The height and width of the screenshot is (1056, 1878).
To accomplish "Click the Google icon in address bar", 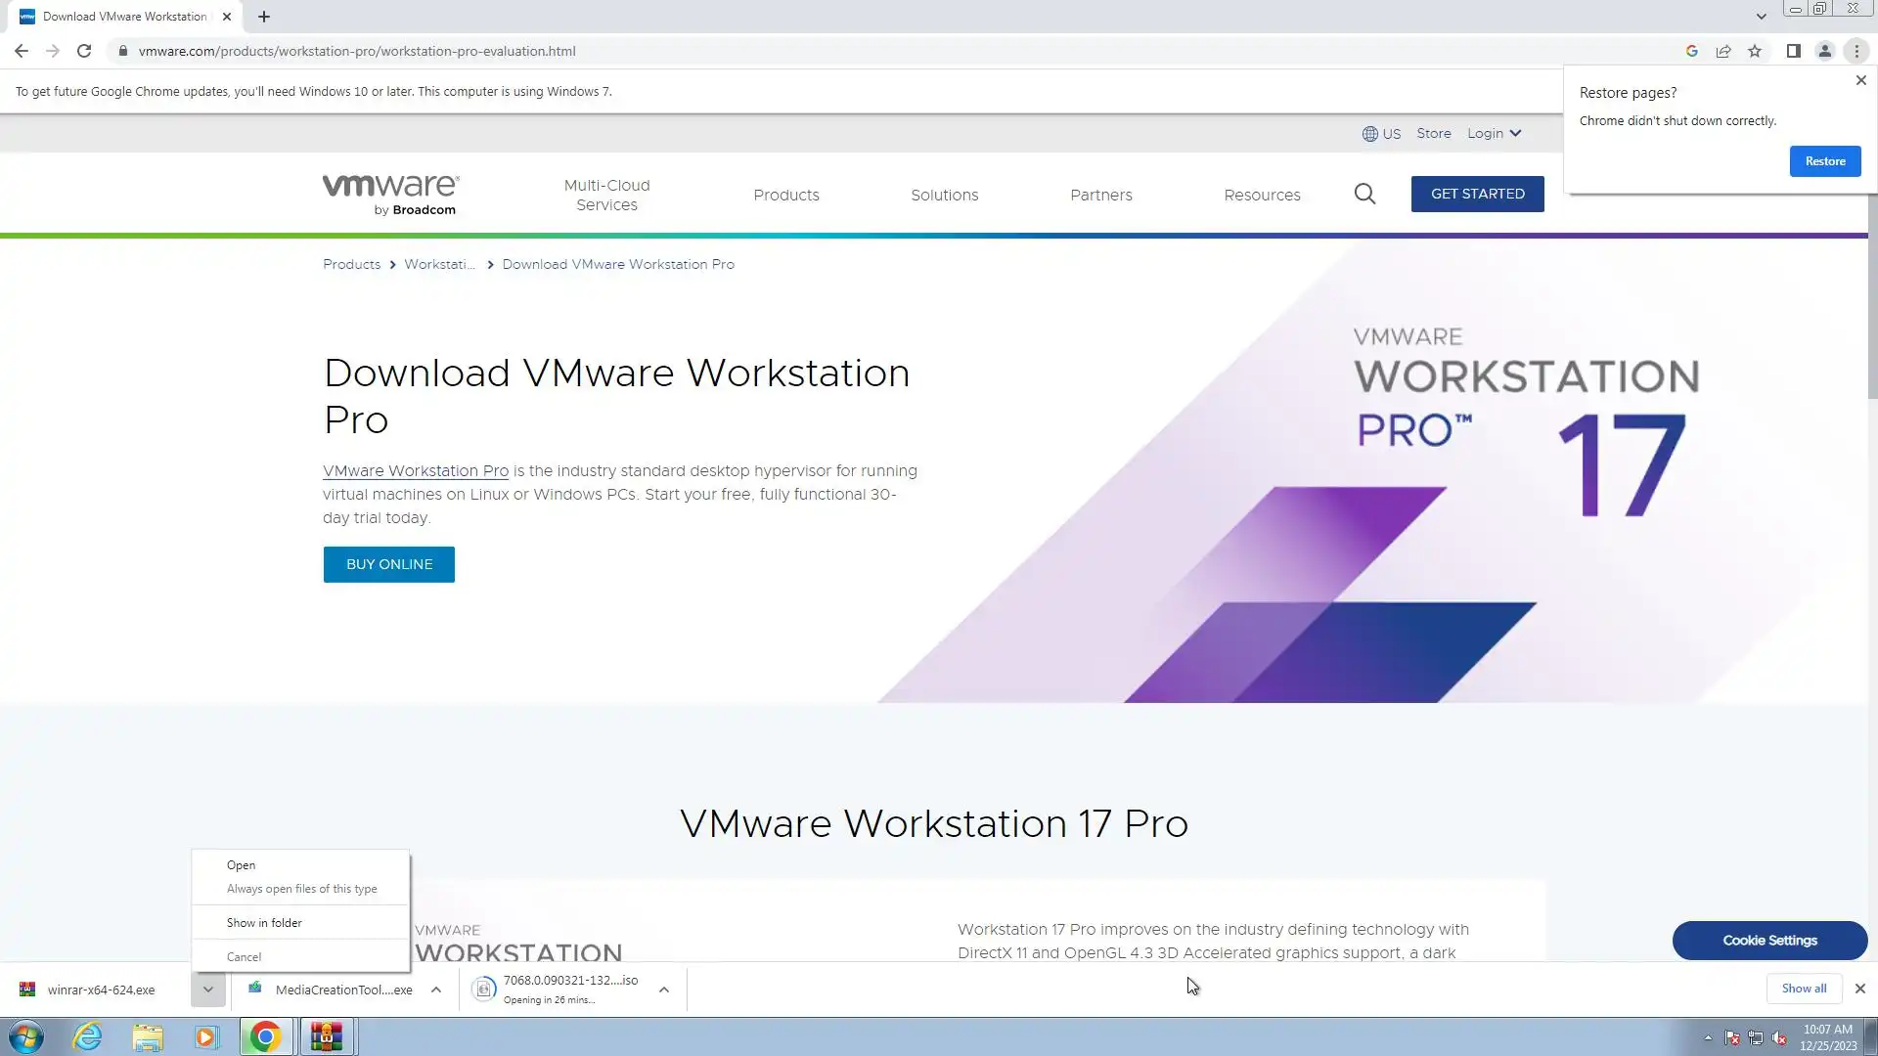I will pos(1691,51).
